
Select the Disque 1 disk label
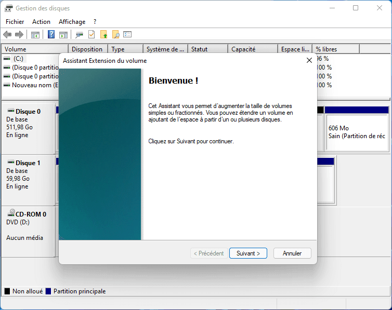(x=28, y=163)
